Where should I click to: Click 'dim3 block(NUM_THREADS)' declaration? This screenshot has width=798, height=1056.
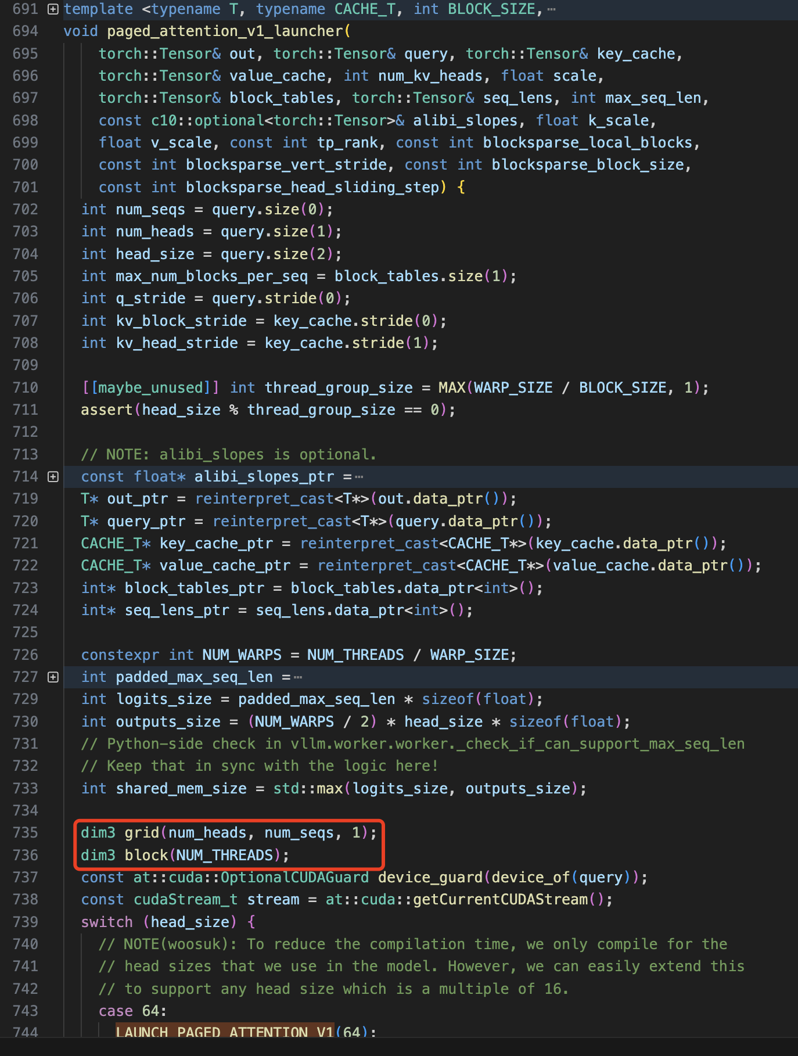point(185,855)
